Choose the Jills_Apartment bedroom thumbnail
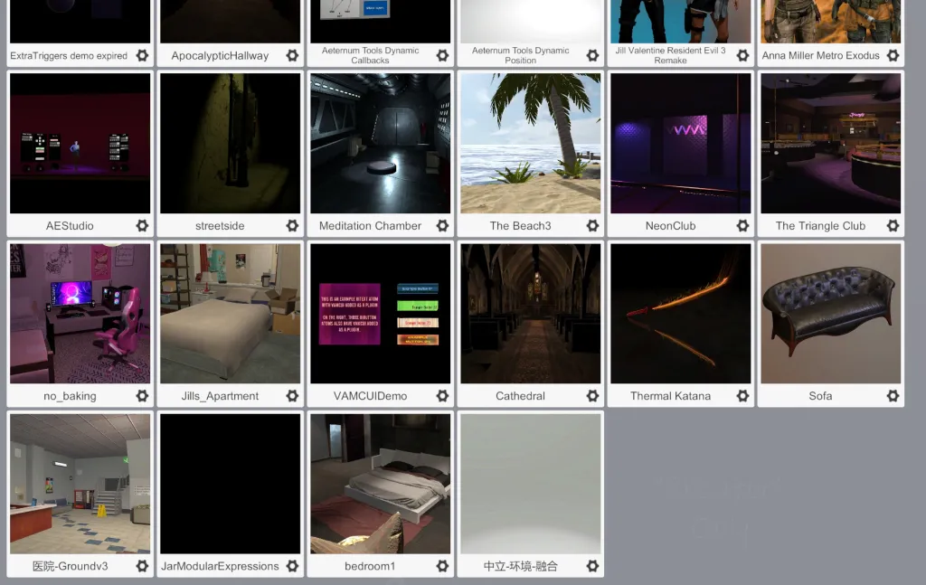Screen dimensions: 926x585 231,314
